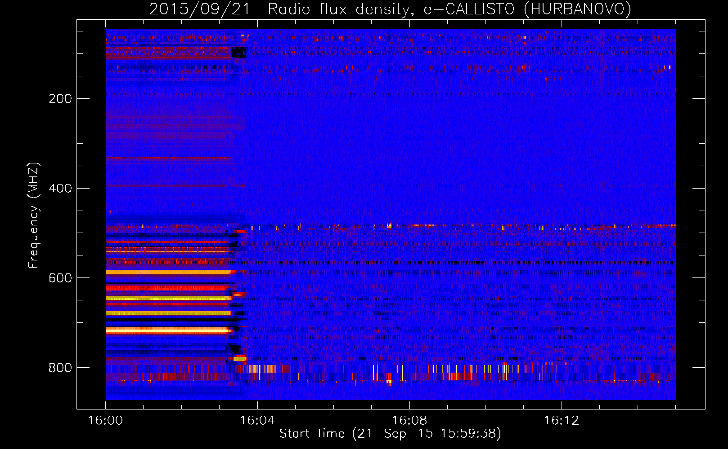728x449 pixels.
Task: Select the 800 frequency tick label
Action: point(60,368)
